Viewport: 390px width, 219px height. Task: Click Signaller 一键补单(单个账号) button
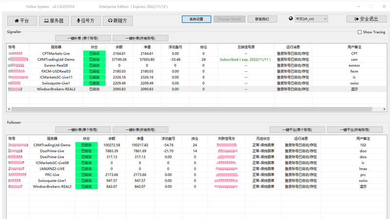pyautogui.click(x=83, y=38)
